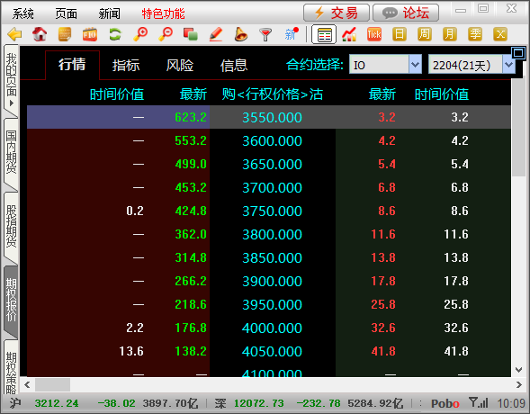
Task: Open the funnel filter icon
Action: click(x=265, y=34)
